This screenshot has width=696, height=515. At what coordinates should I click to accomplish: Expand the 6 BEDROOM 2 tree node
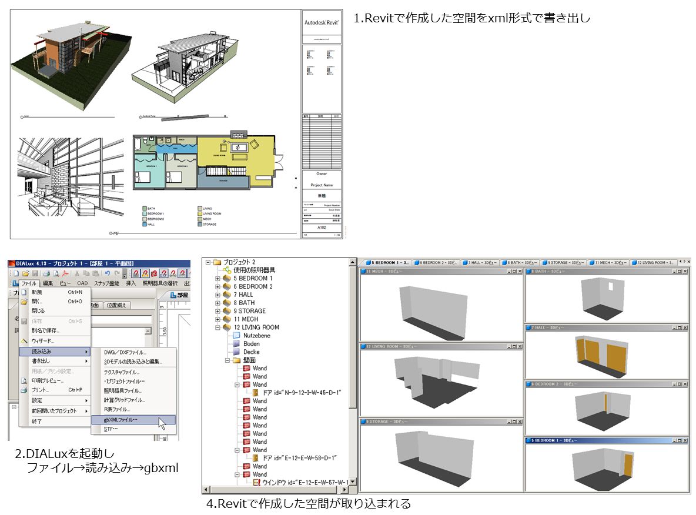tap(217, 287)
